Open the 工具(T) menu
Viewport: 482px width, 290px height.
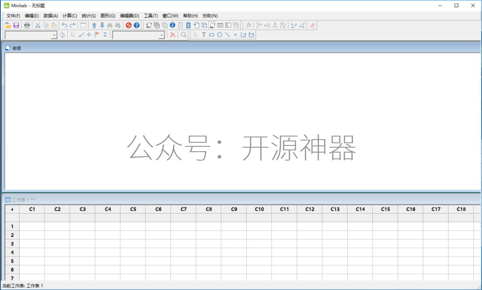click(x=151, y=16)
